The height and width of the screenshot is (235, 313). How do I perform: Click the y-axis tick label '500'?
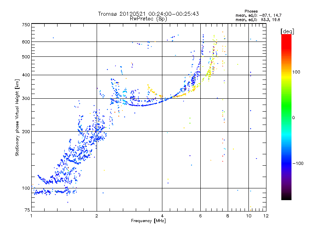(x=26, y=57)
